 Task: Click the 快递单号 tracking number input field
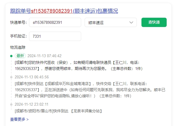pyautogui.click(x=55, y=22)
